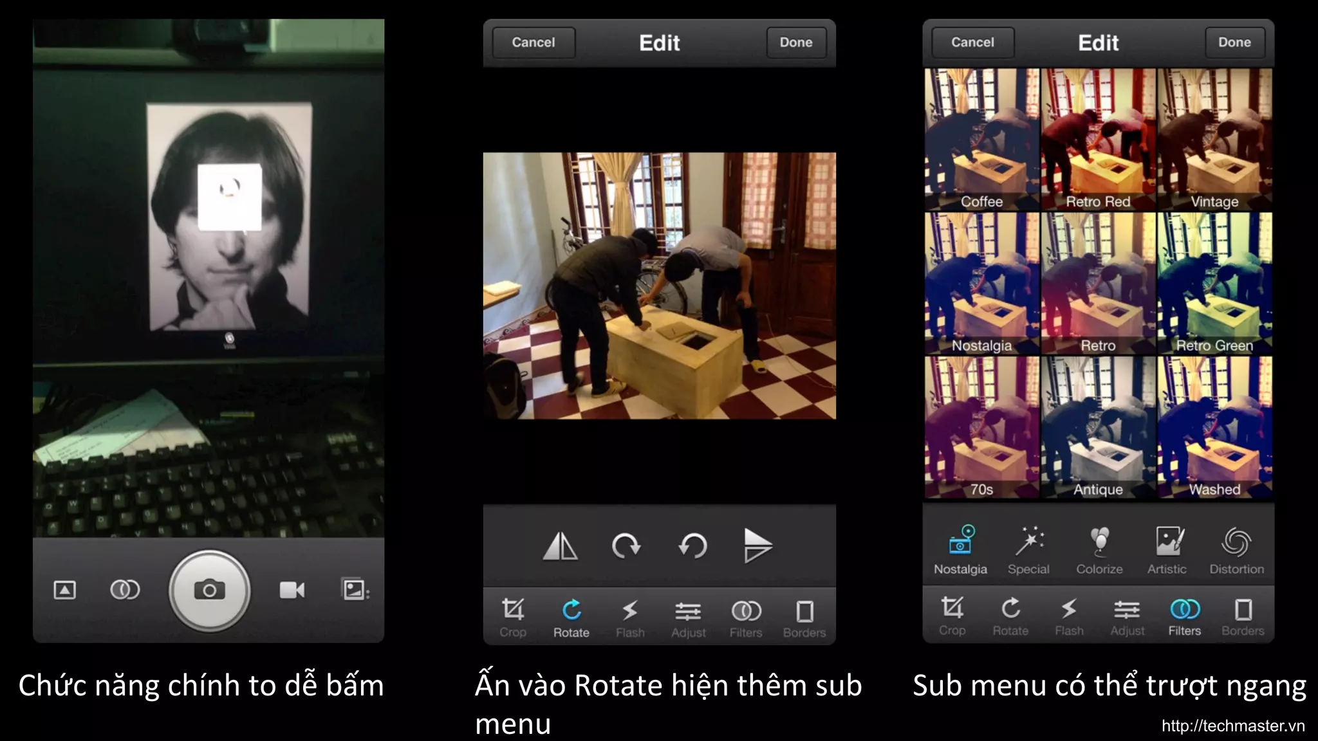The width and height of the screenshot is (1318, 741).
Task: Flip horizontal icon in Rotate submenu
Action: click(561, 547)
